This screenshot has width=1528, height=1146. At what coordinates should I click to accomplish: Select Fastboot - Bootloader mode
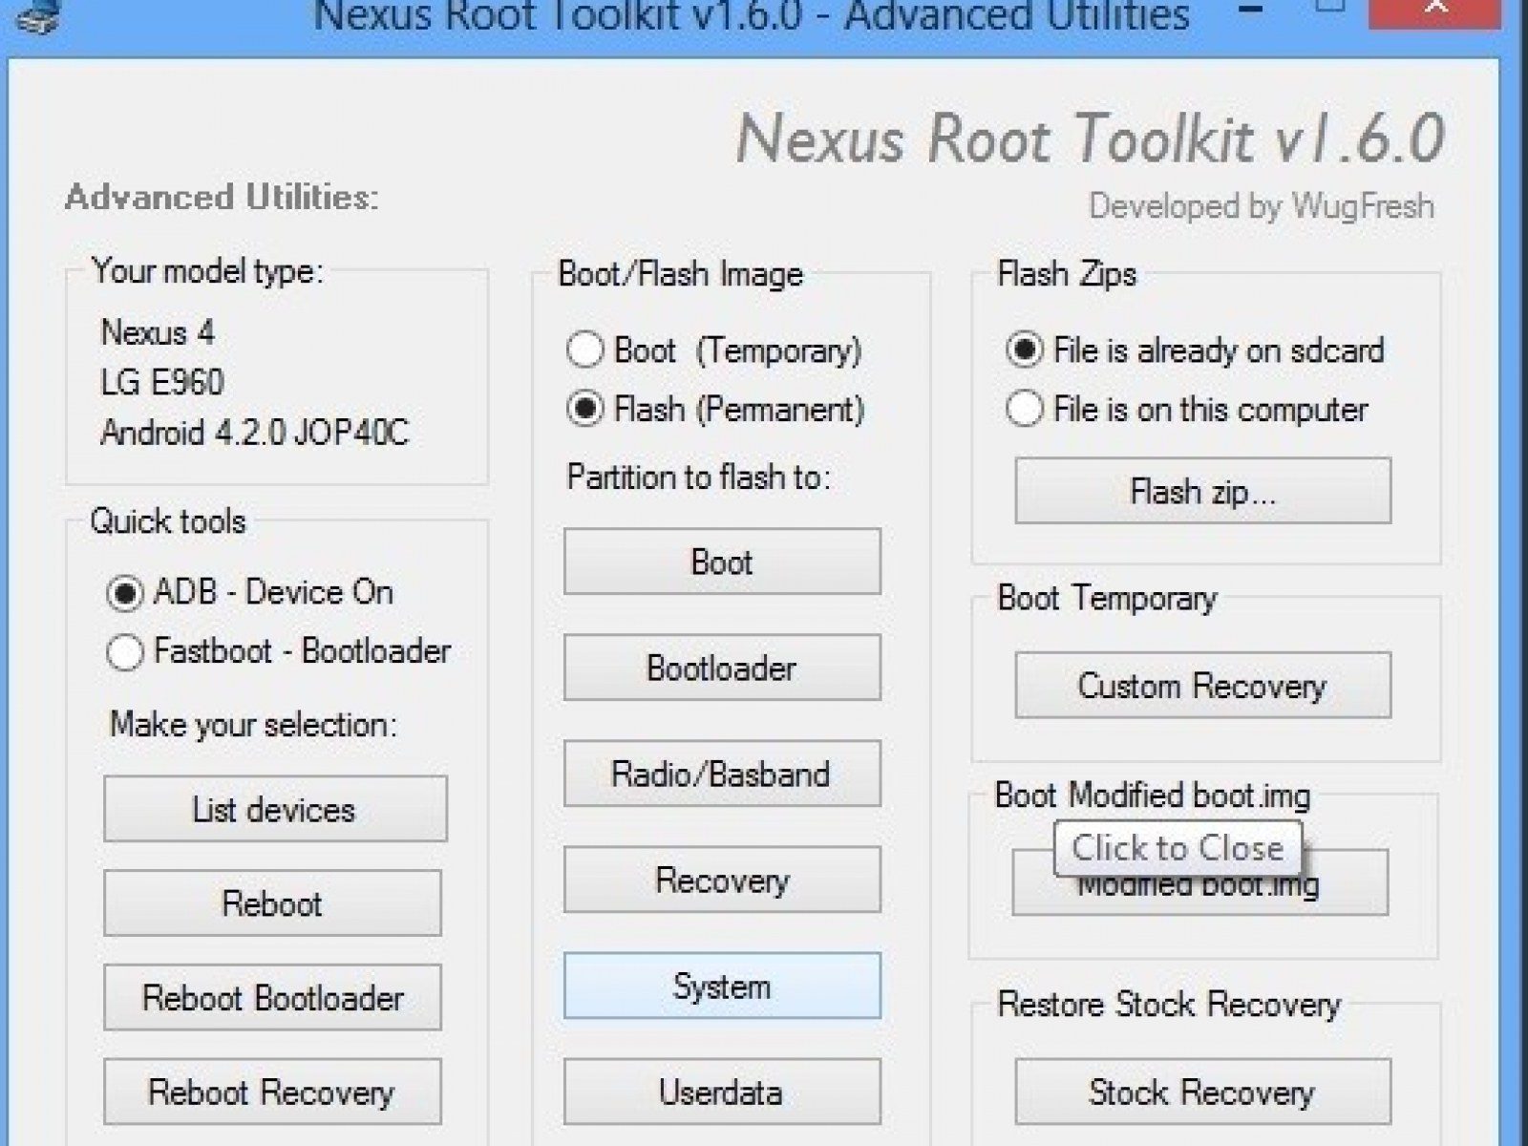point(279,652)
